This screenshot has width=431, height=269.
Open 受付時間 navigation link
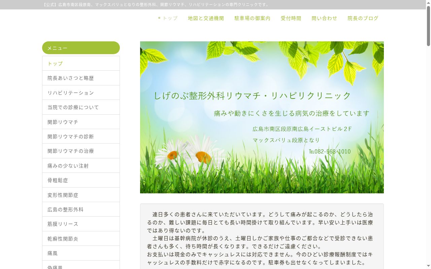(x=291, y=18)
